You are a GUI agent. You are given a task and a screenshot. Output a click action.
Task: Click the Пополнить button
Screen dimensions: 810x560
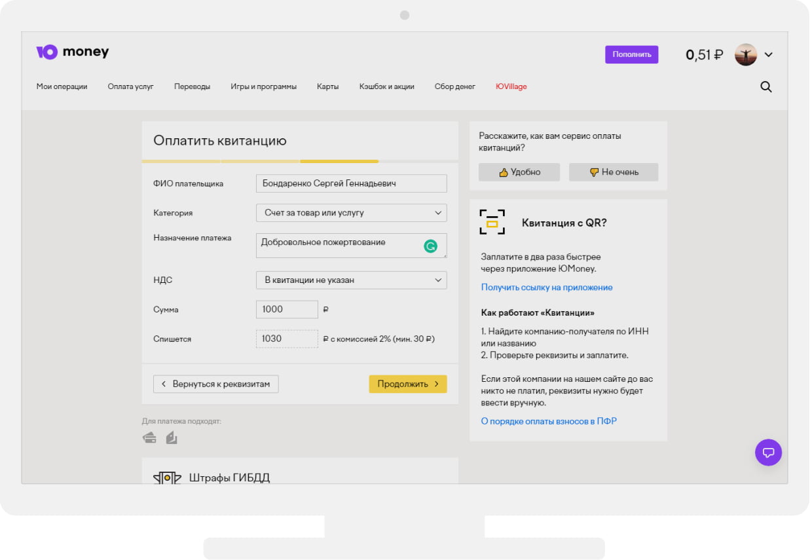pyautogui.click(x=631, y=54)
